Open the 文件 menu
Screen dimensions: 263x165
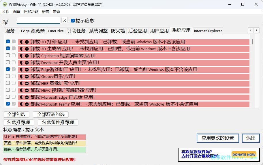pyautogui.click(x=6, y=12)
